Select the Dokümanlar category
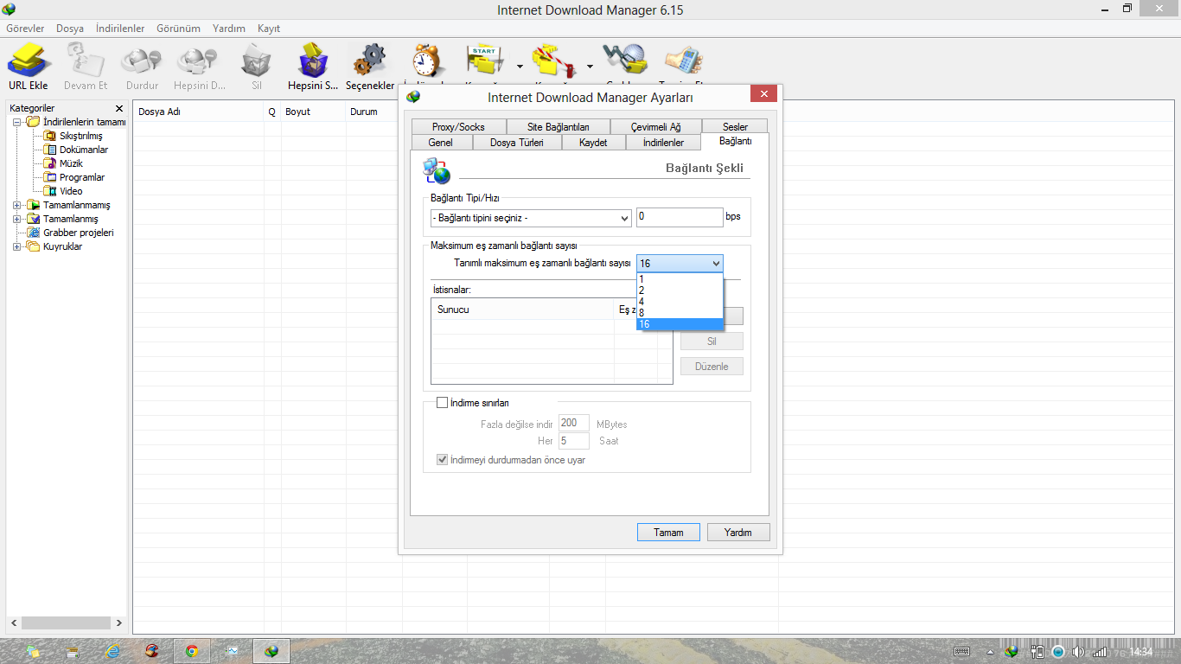Image resolution: width=1181 pixels, height=664 pixels. point(84,150)
